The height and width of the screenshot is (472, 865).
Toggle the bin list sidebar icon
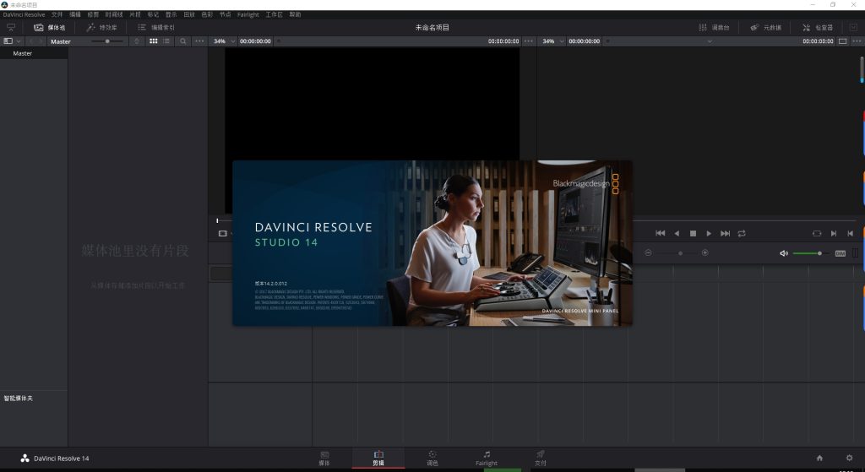point(8,41)
